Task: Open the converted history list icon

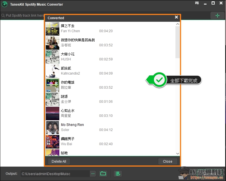Action: pyautogui.click(x=118, y=173)
